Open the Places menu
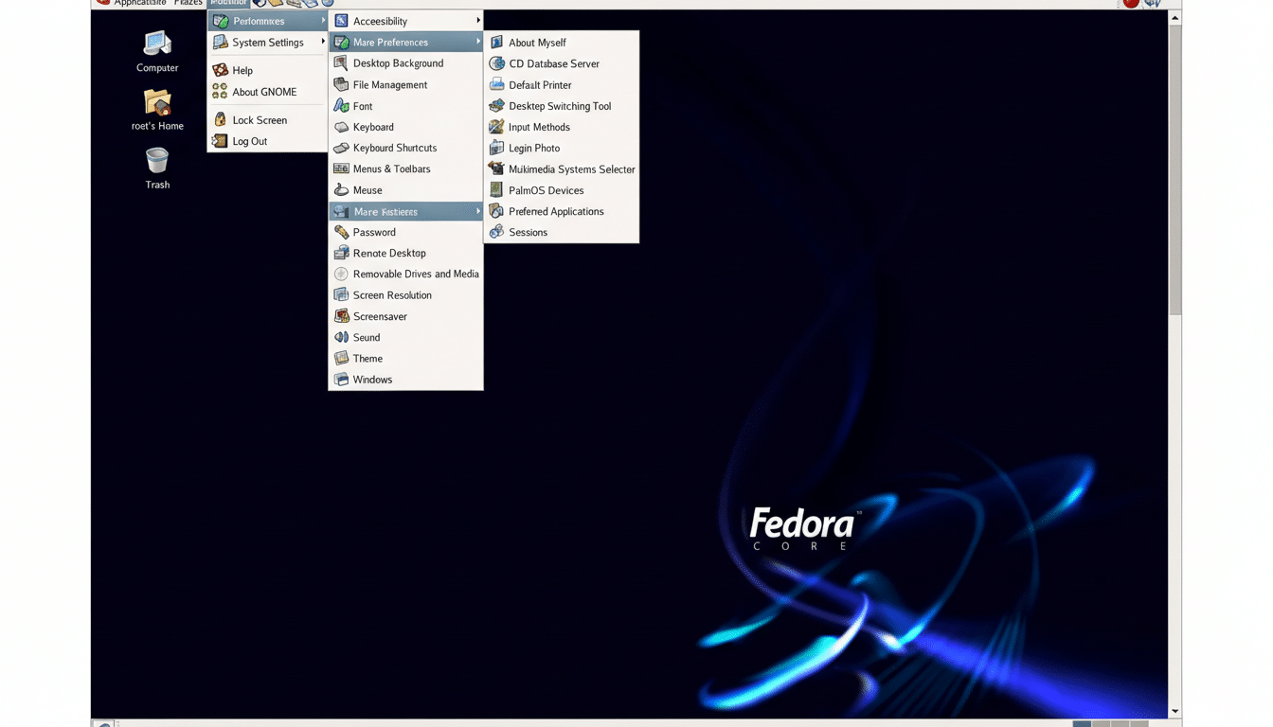This screenshot has width=1273, height=727. coord(188,3)
